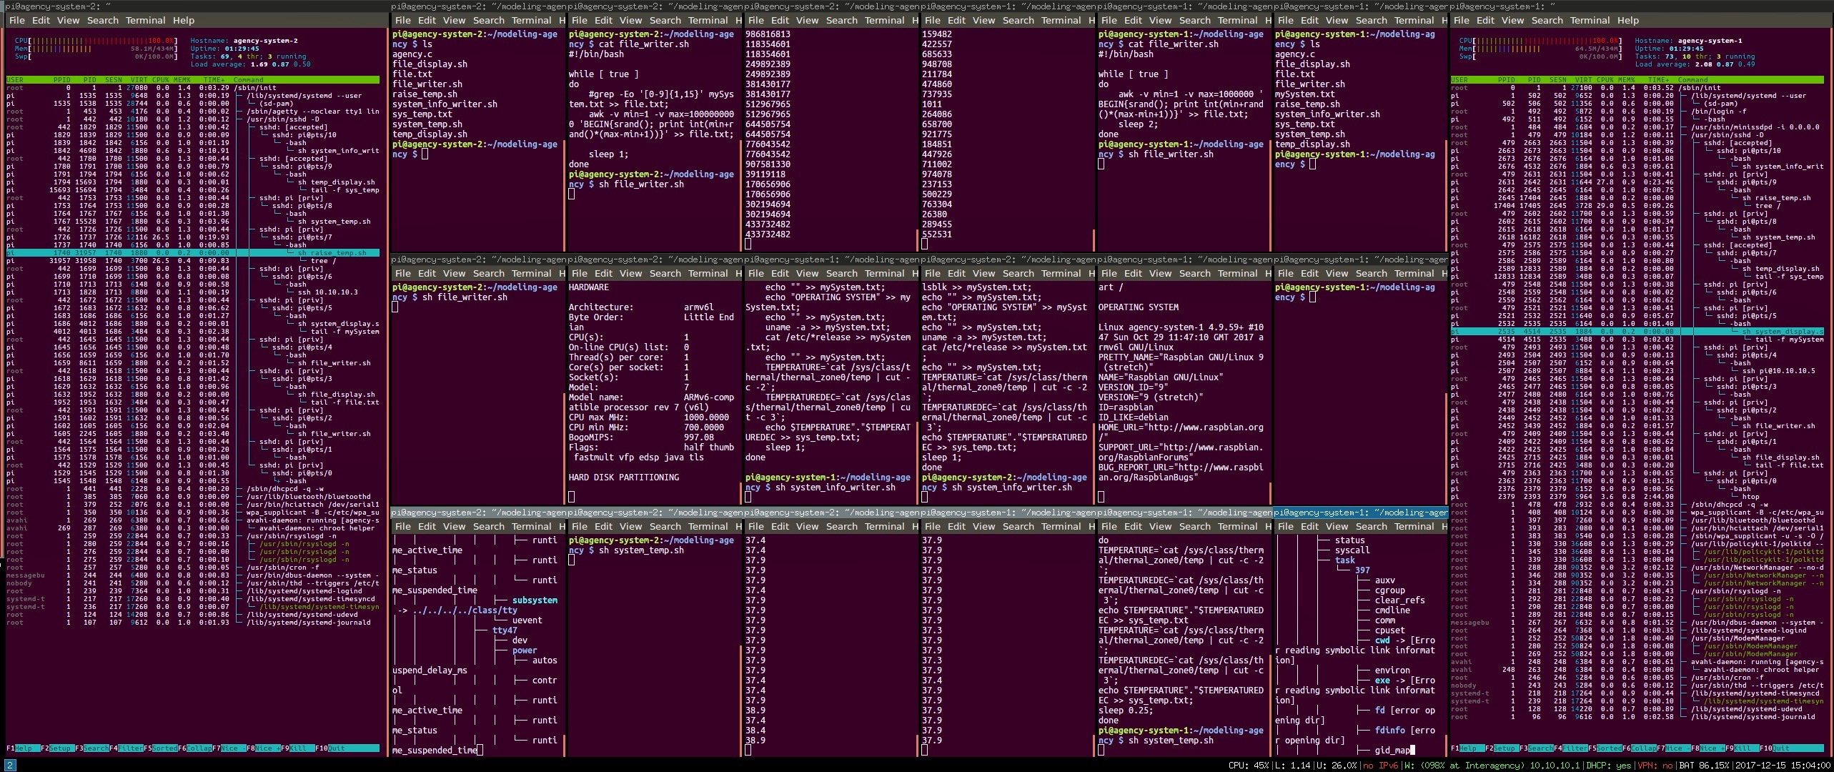Click F6 Collap in agency-system-1 htop
1834x772 pixels.
click(1640, 748)
